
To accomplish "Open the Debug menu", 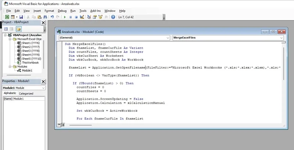I will point(62,11).
